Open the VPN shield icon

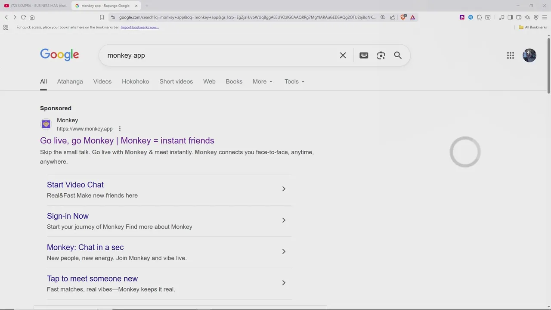point(536,17)
